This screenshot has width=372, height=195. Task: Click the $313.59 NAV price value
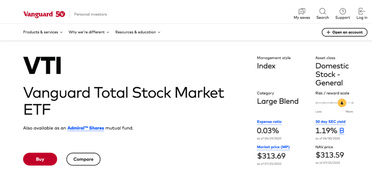(329, 155)
